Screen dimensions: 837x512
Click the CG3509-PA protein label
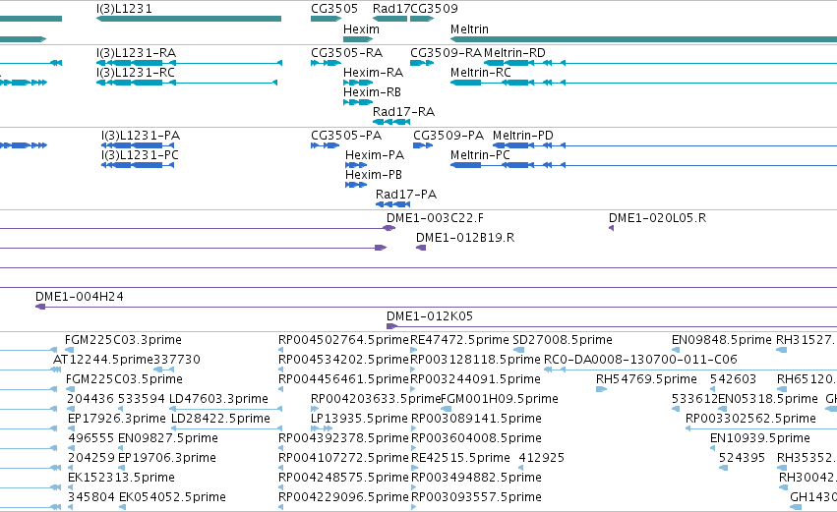[448, 136]
